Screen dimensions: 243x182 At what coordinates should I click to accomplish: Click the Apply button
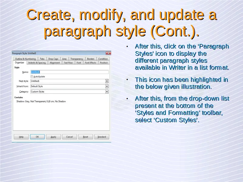tap(53, 137)
